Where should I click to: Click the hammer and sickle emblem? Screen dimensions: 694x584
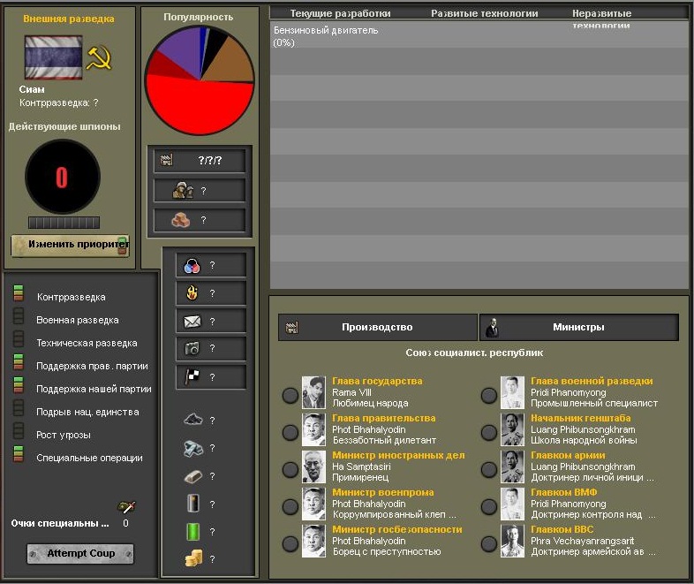(99, 57)
